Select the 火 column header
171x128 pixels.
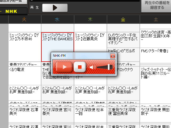click(25, 19)
